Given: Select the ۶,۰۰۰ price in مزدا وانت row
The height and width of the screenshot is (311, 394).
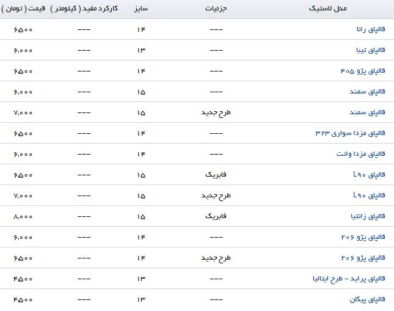Looking at the screenshot, I should point(23,155).
